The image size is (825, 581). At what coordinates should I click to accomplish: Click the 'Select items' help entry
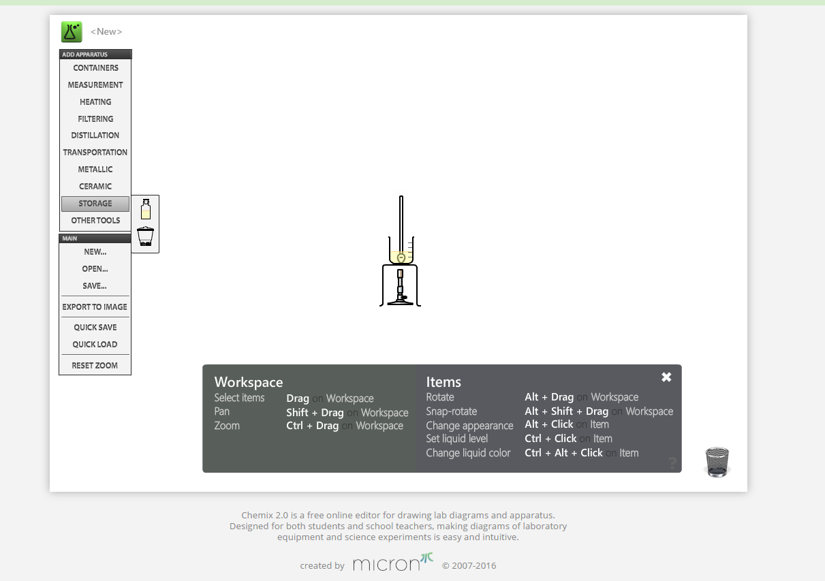(x=239, y=398)
